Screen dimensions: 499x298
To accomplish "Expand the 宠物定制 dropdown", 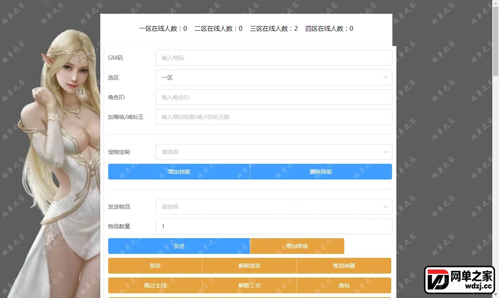I will click(x=274, y=152).
